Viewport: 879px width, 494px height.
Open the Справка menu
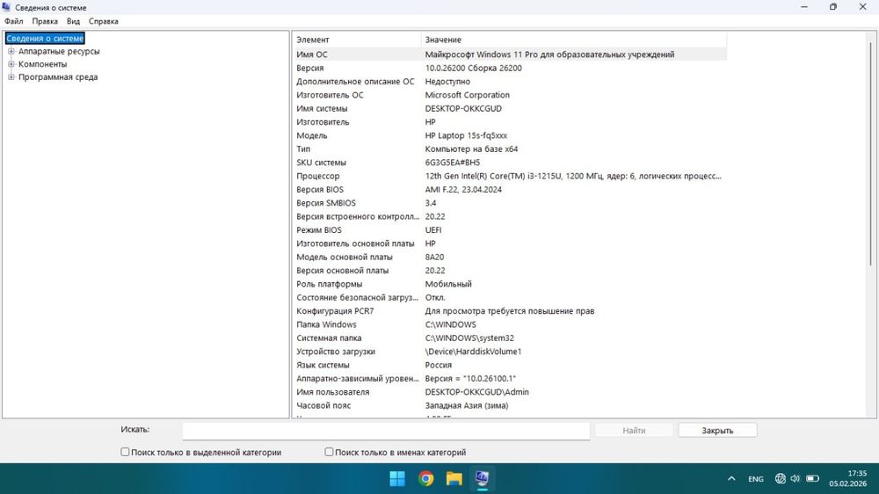[104, 21]
